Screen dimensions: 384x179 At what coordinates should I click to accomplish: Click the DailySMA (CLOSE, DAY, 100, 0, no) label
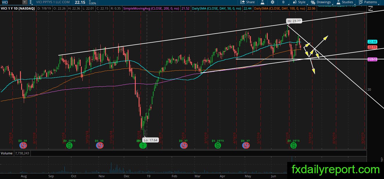tap(279, 9)
